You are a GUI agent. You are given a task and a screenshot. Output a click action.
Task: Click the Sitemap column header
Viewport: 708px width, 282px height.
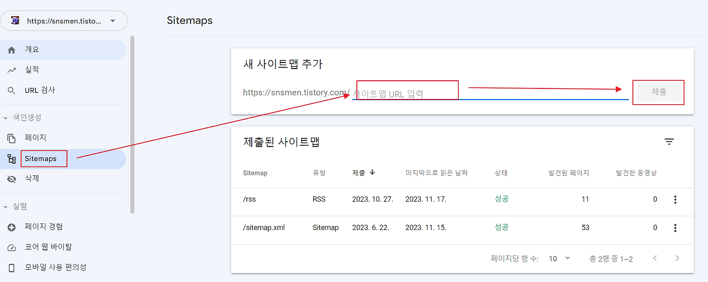(255, 173)
